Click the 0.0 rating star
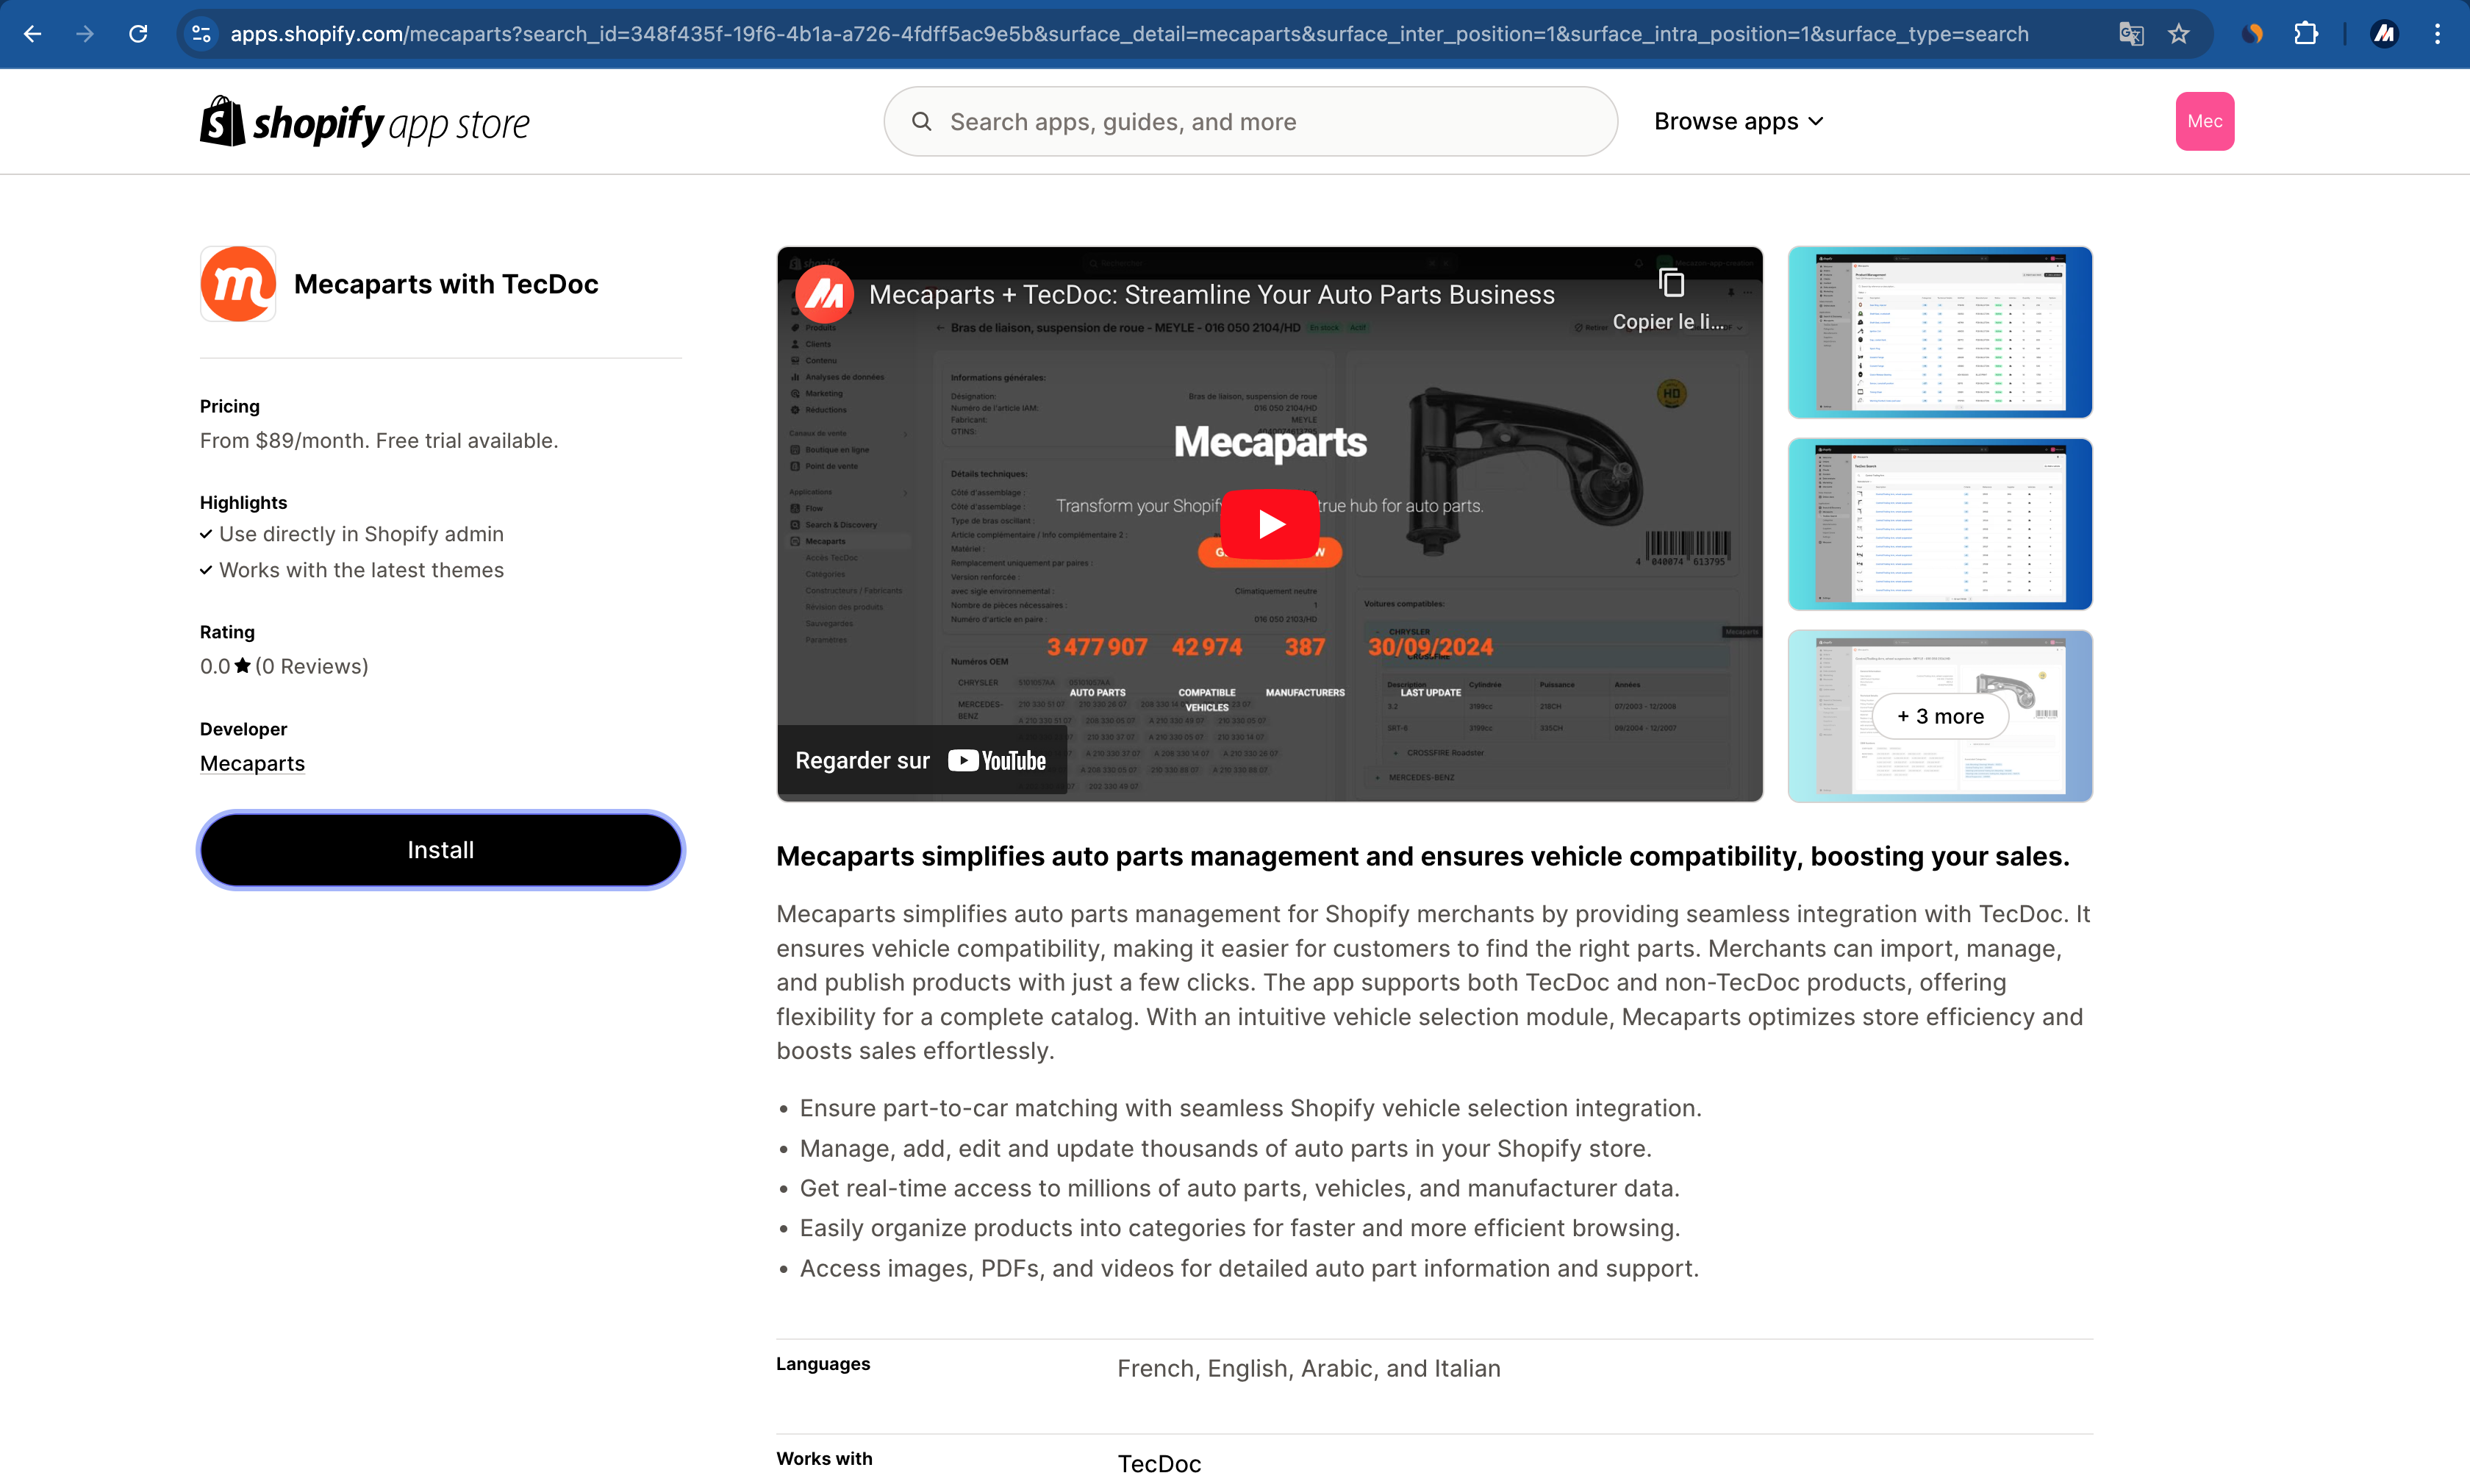 click(242, 665)
